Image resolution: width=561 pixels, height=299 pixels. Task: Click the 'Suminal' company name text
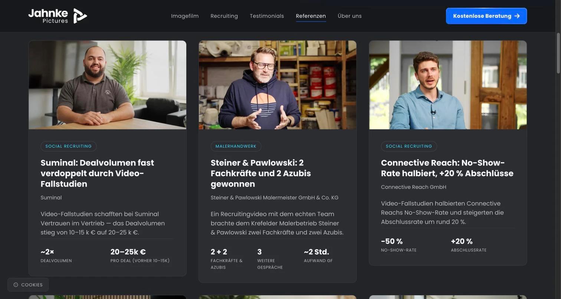point(51,198)
